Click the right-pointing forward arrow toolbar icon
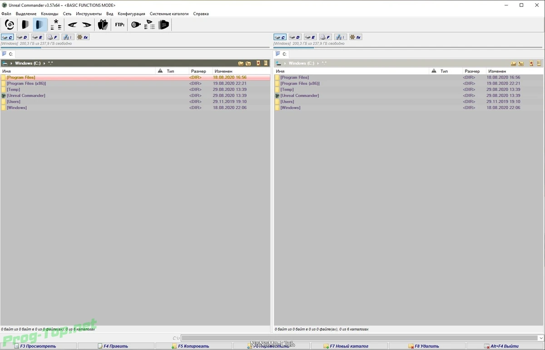The width and height of the screenshot is (545, 350). click(87, 25)
